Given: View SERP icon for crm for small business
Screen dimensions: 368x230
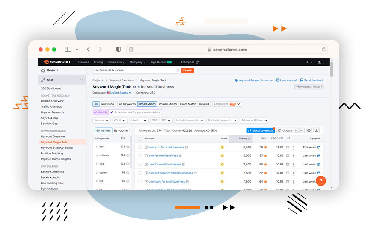Looking at the screenshot, I should tap(288, 156).
